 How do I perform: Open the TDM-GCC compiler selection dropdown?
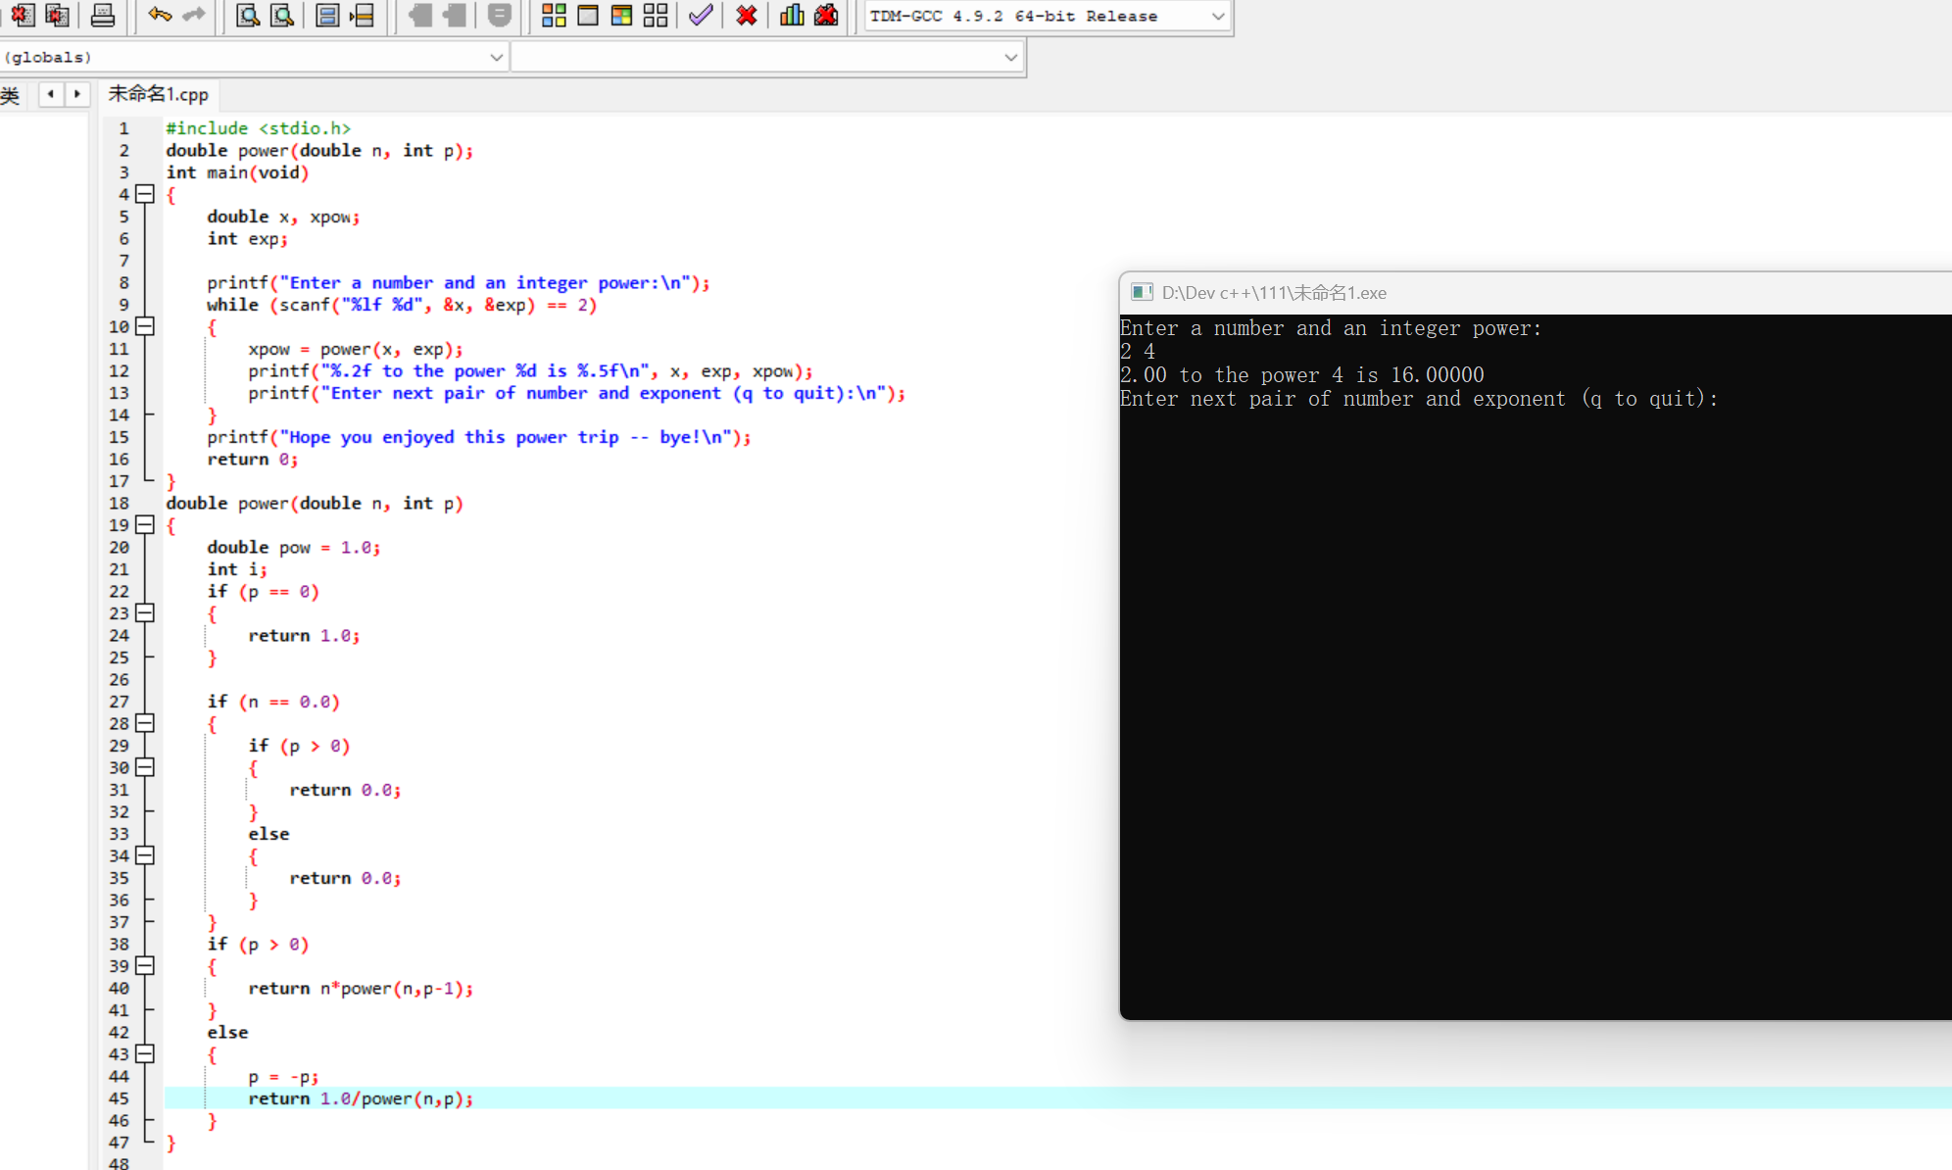pyautogui.click(x=1218, y=16)
